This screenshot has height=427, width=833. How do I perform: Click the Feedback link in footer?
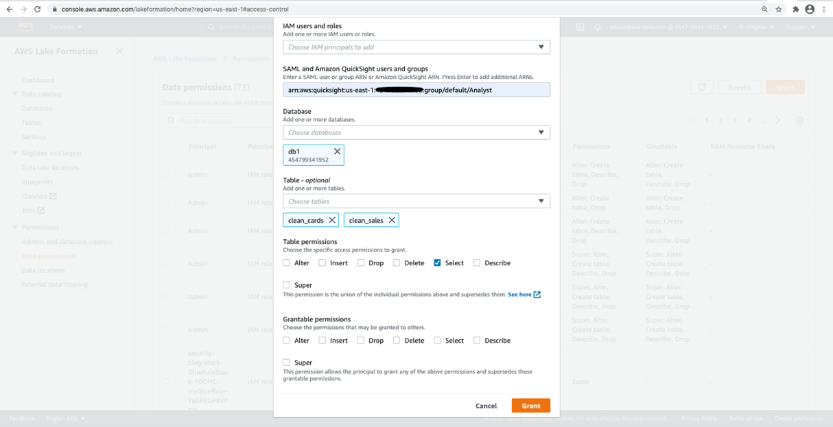tap(22, 418)
